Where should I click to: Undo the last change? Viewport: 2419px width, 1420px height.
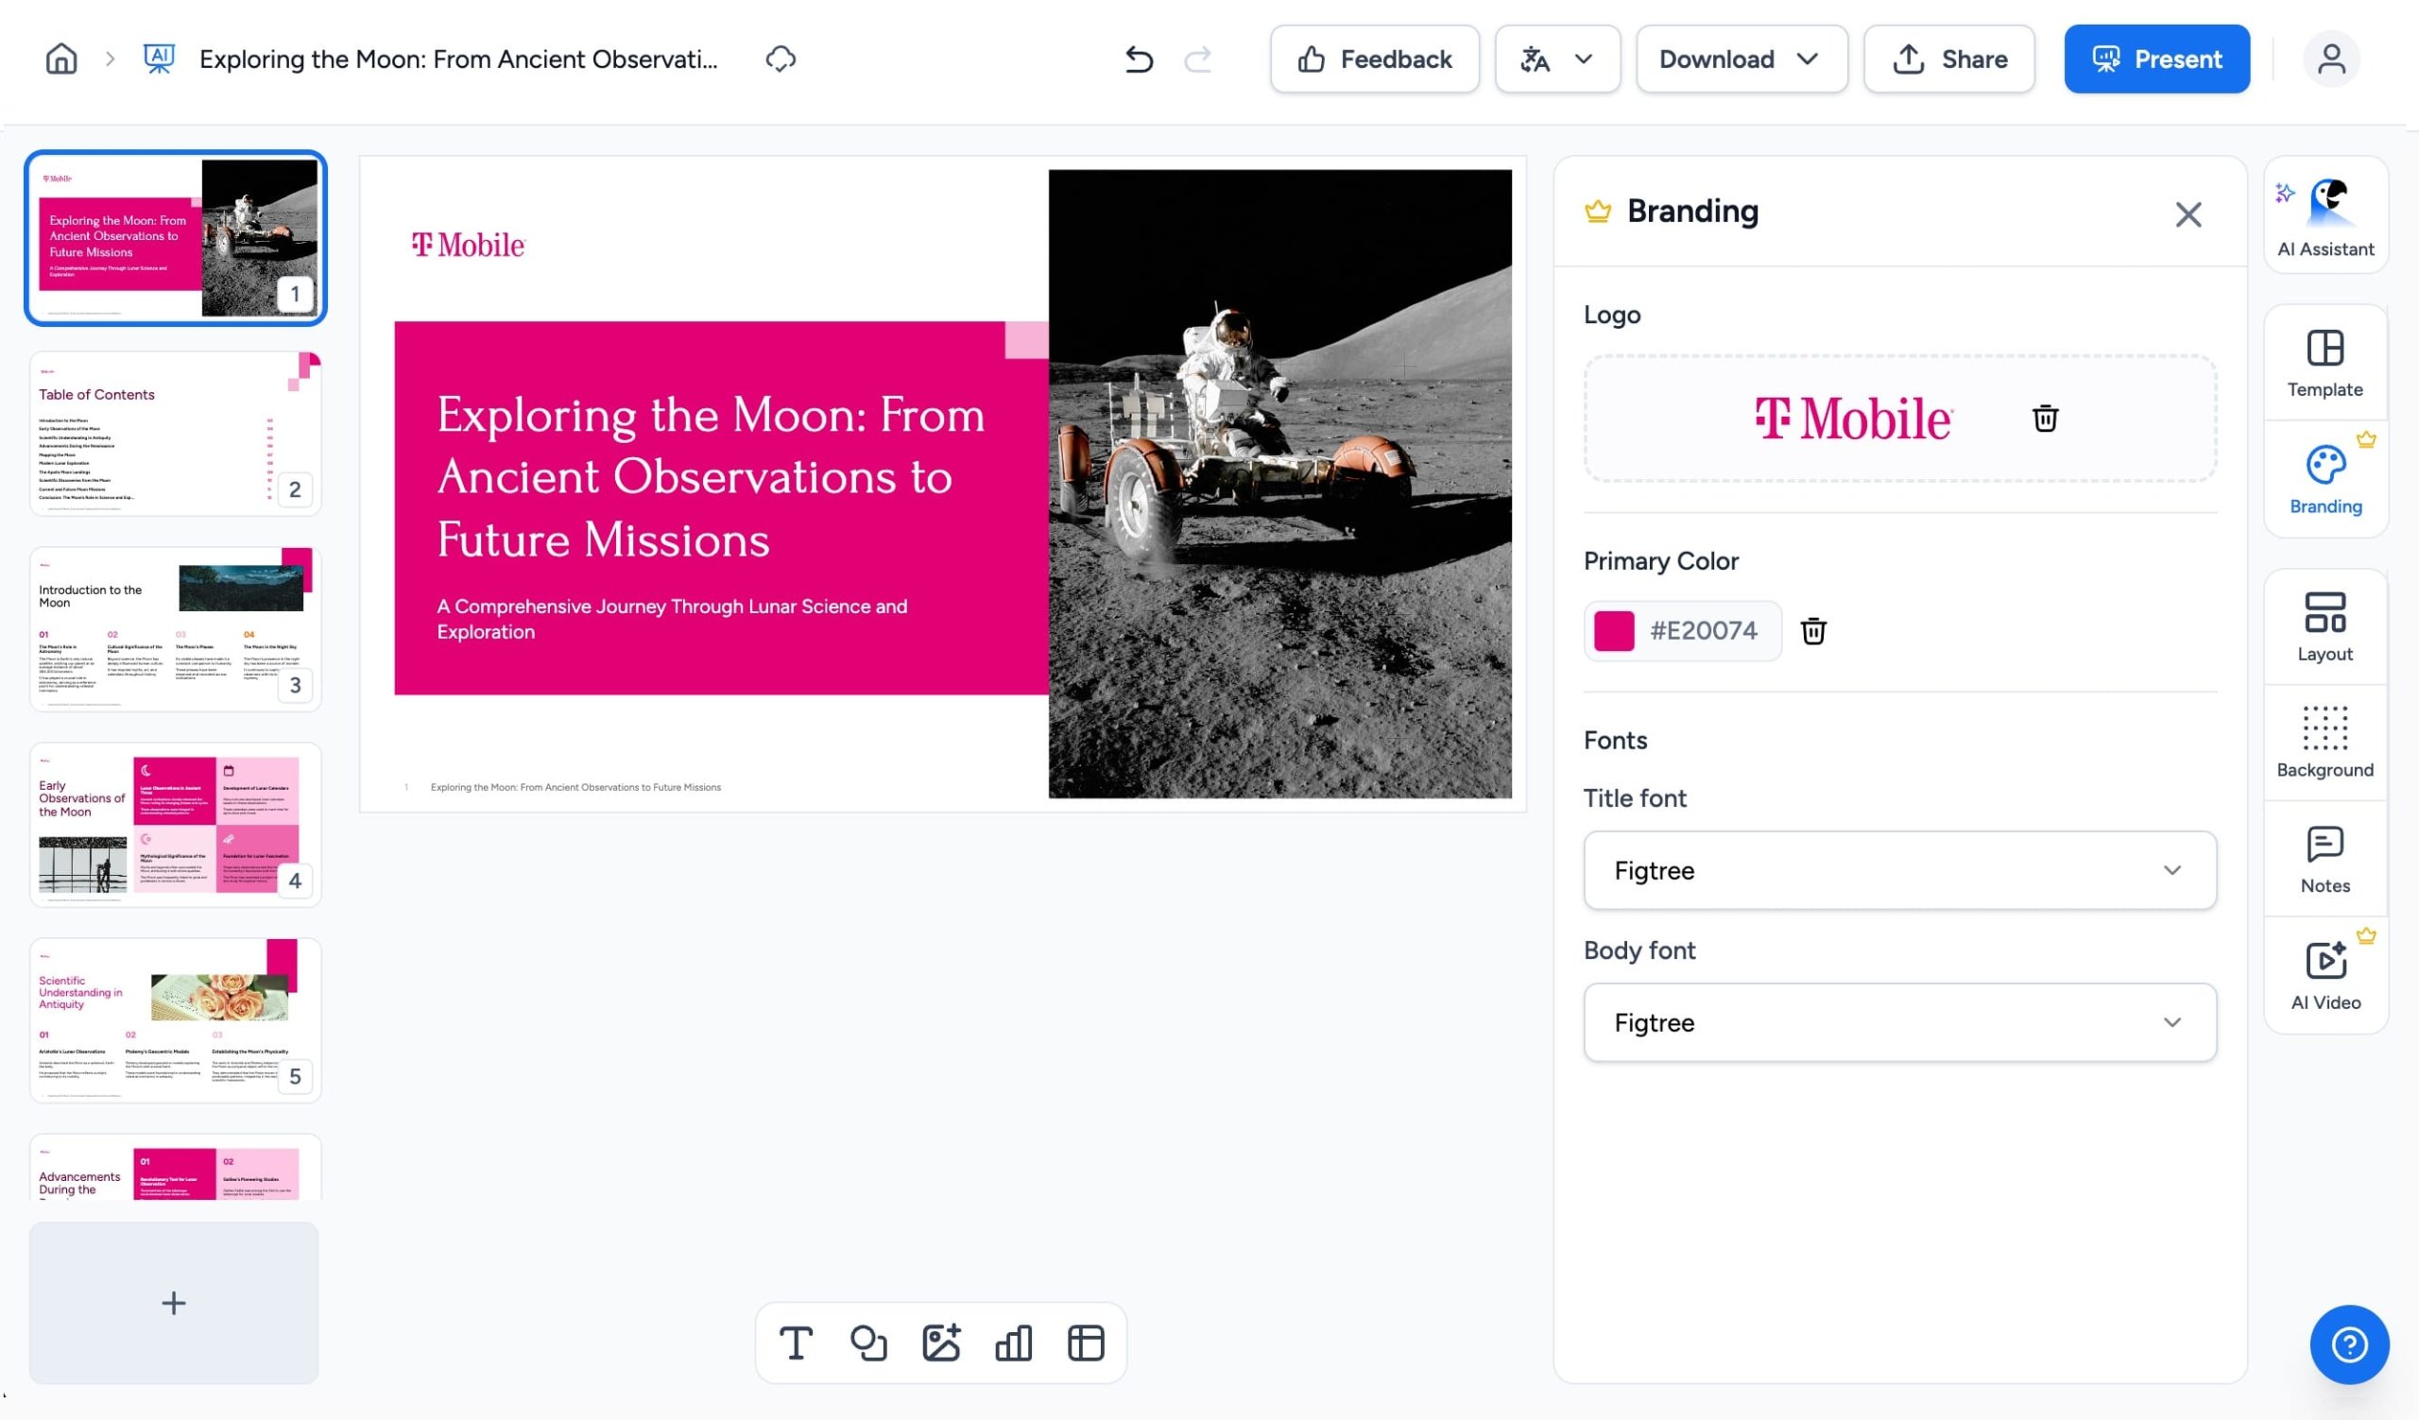(x=1138, y=59)
